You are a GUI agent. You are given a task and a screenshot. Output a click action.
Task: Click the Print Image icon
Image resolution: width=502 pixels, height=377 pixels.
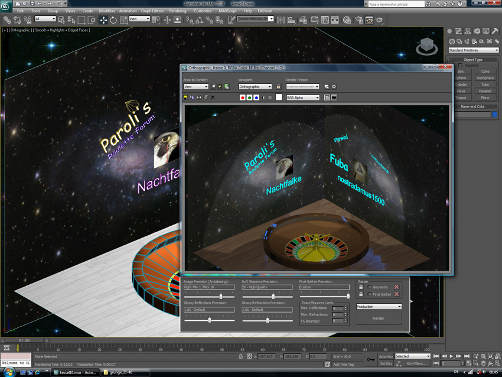coord(206,97)
